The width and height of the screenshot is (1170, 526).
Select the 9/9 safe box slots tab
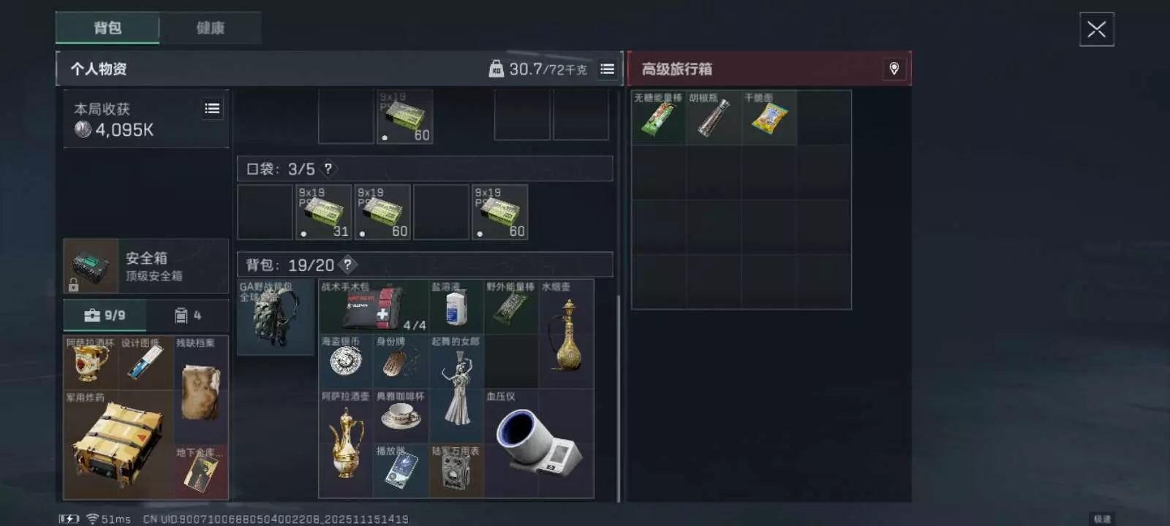tap(105, 315)
